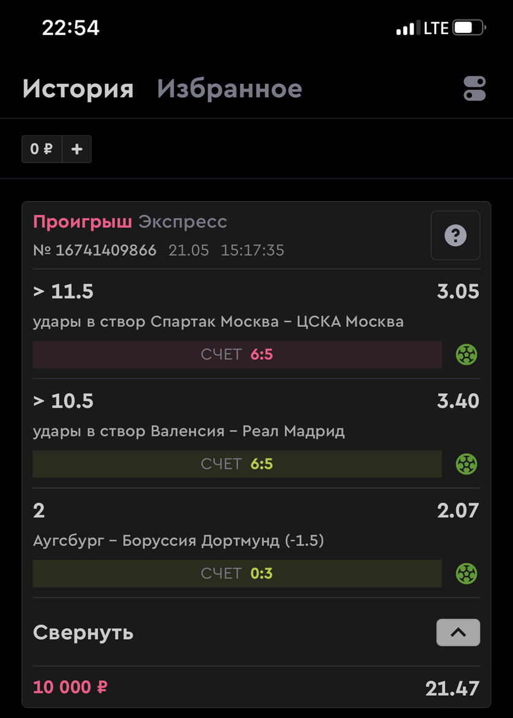Image resolution: width=513 pixels, height=718 pixels.
Task: Switch to the Избранное tab
Action: point(229,89)
